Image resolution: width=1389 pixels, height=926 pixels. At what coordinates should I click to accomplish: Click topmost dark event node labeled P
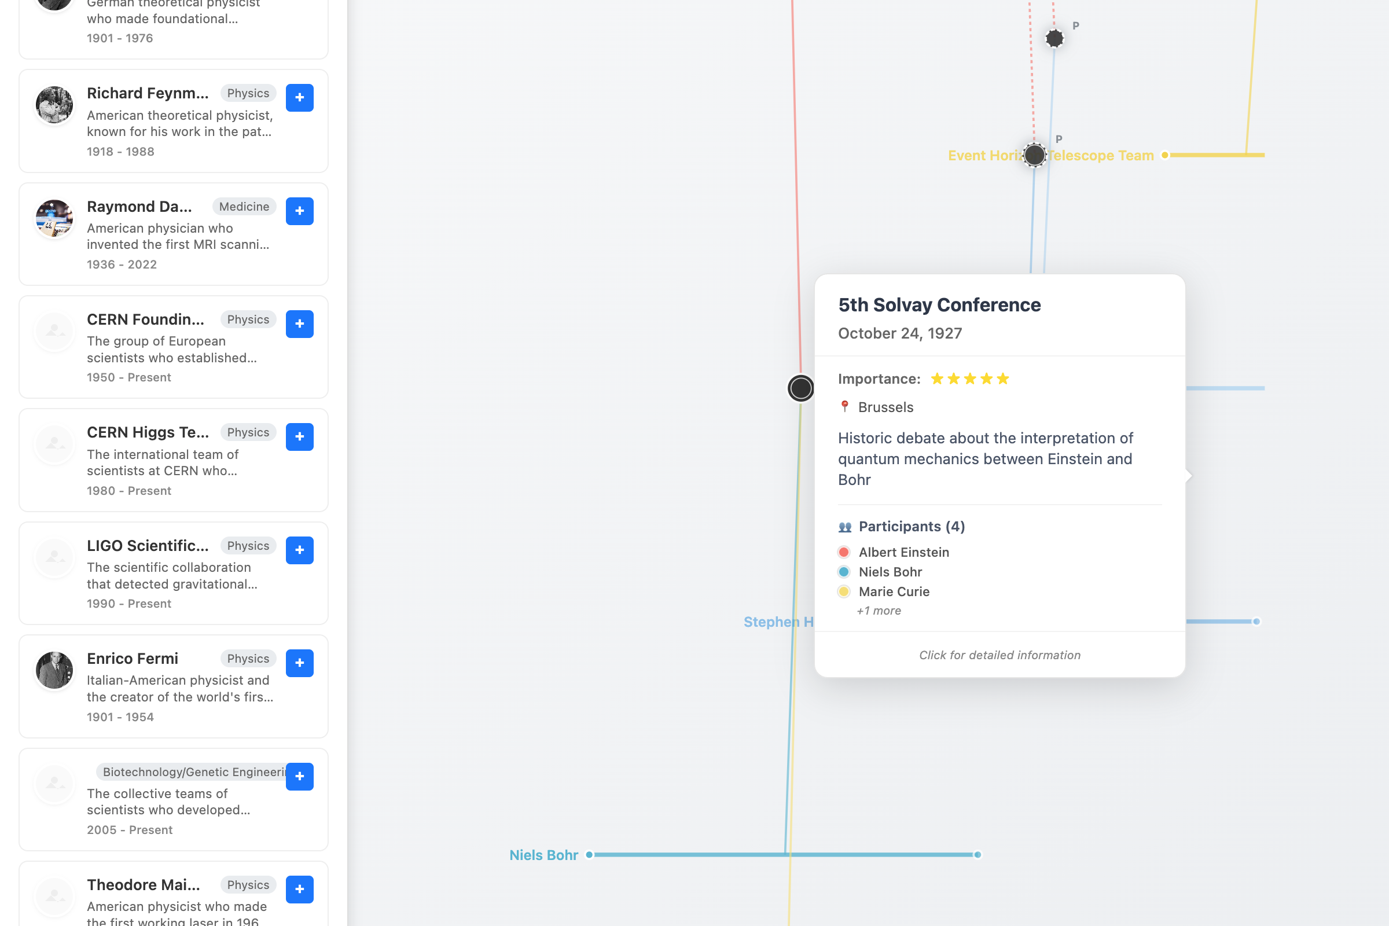pos(1054,39)
